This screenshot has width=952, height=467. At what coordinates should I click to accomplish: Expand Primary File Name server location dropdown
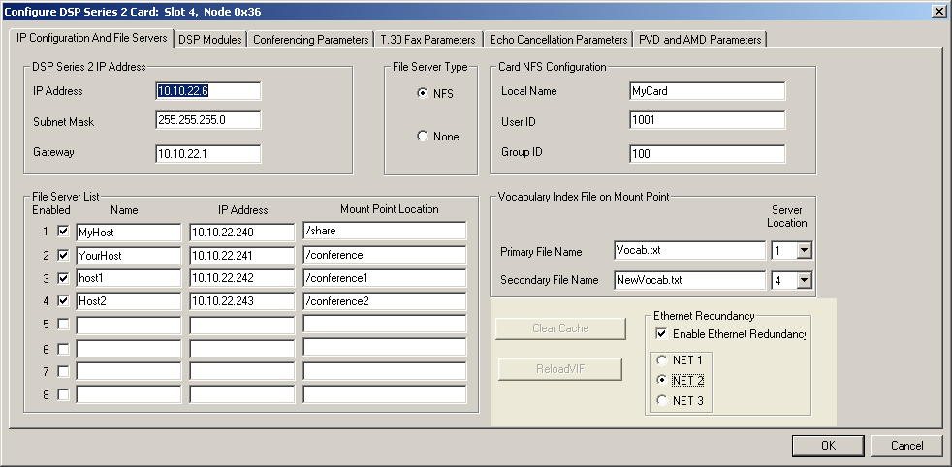pos(804,252)
